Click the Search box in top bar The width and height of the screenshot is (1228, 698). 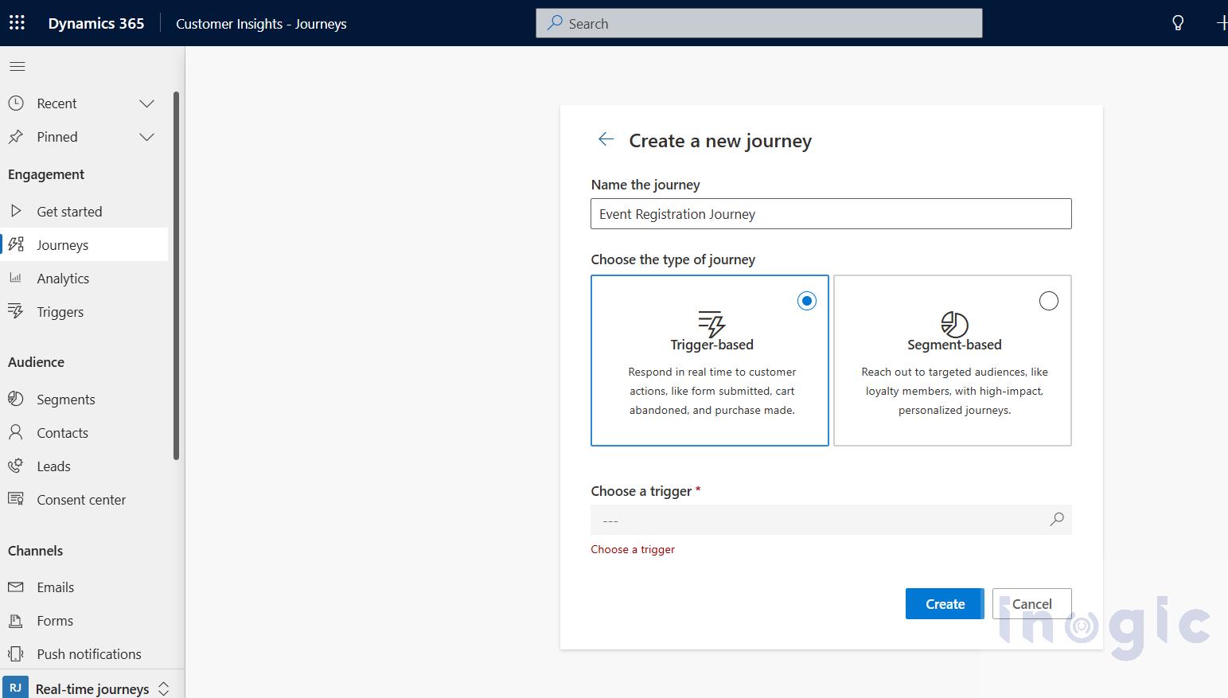coord(758,23)
